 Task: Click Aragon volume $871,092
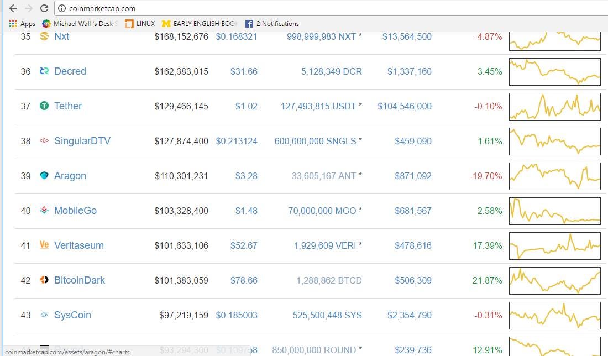(x=413, y=176)
